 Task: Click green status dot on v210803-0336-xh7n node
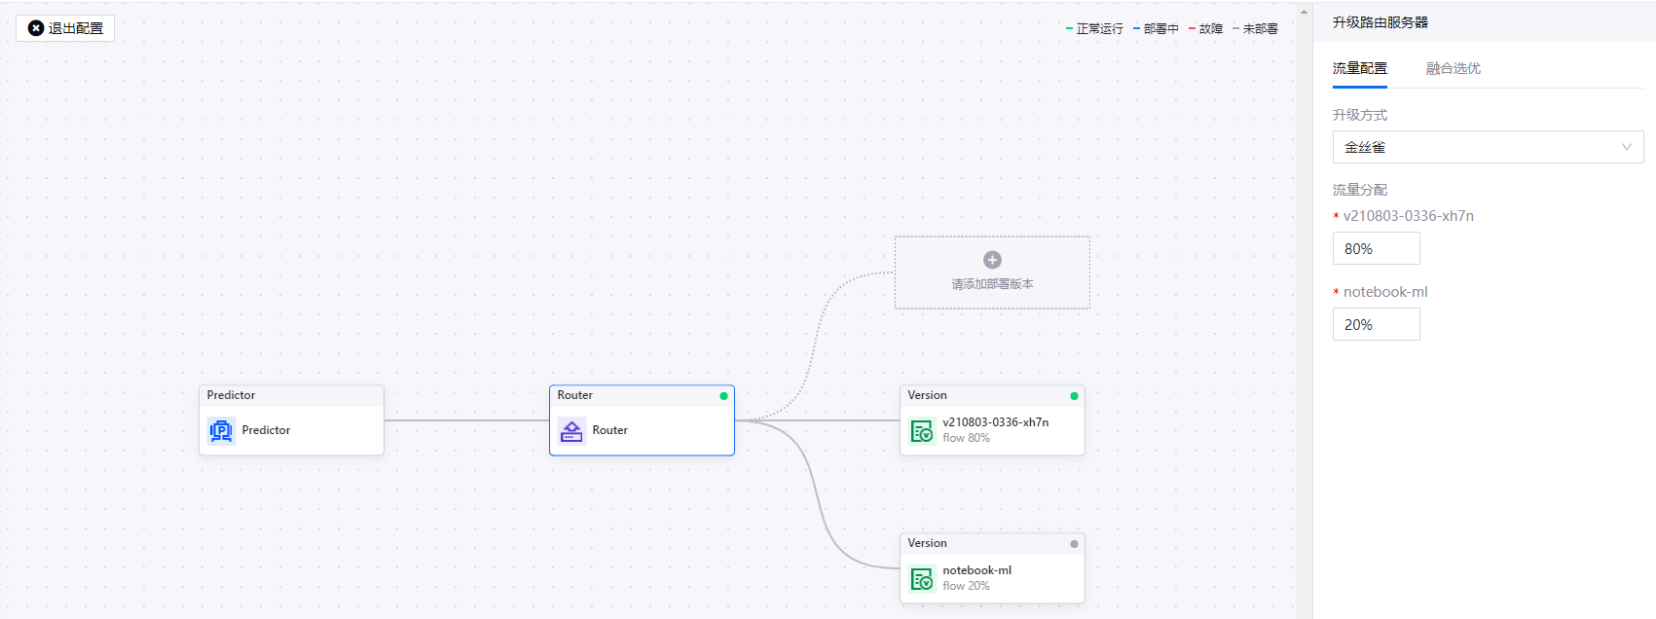coord(1074,396)
